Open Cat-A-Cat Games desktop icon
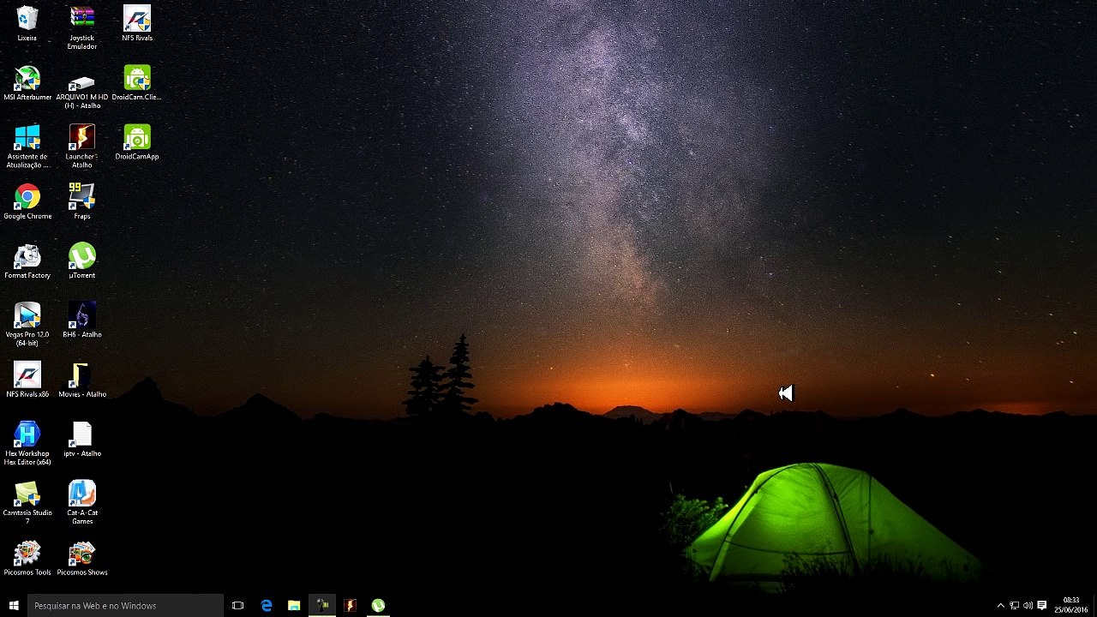Image resolution: width=1097 pixels, height=617 pixels. pos(82,502)
